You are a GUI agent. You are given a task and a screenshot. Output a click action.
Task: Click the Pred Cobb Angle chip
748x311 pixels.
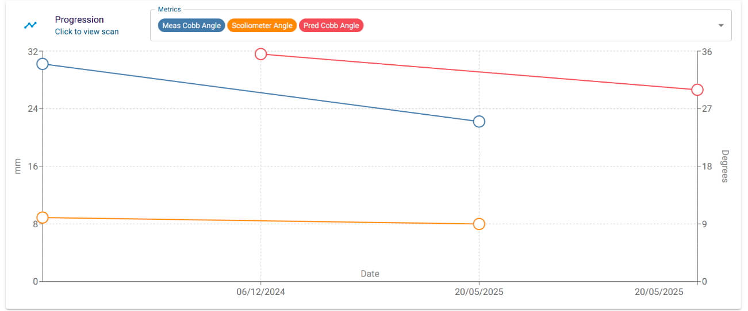click(x=331, y=26)
